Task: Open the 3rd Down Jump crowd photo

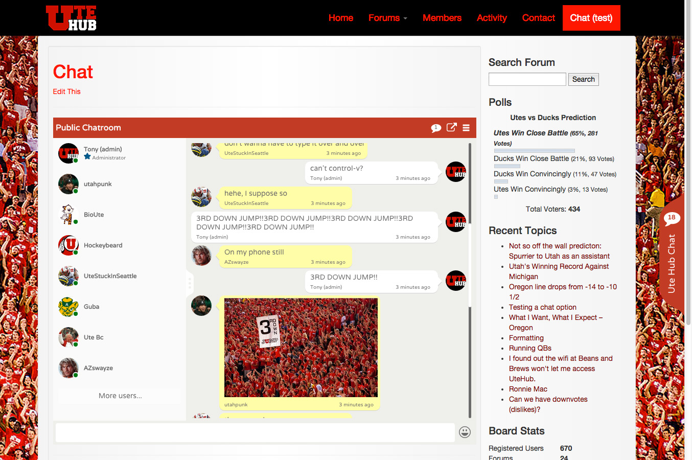Action: point(301,348)
